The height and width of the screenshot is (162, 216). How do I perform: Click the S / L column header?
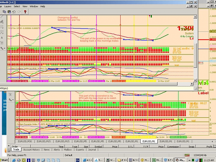pyautogui.click(x=126, y=146)
